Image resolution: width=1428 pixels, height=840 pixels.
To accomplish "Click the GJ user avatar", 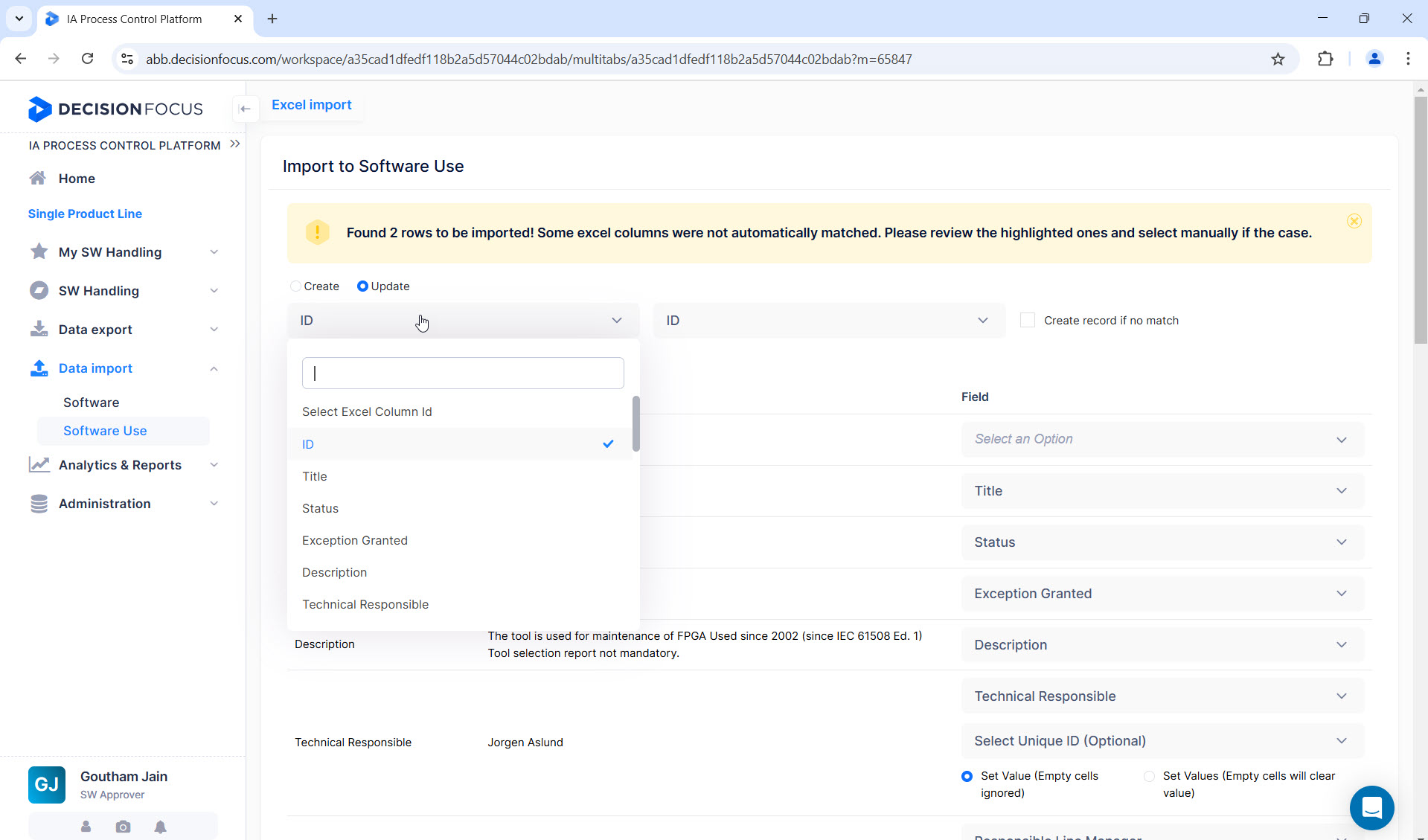I will coord(47,785).
